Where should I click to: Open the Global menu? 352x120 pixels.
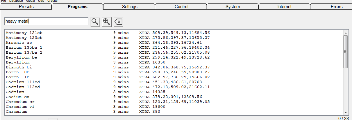(31, 1)
